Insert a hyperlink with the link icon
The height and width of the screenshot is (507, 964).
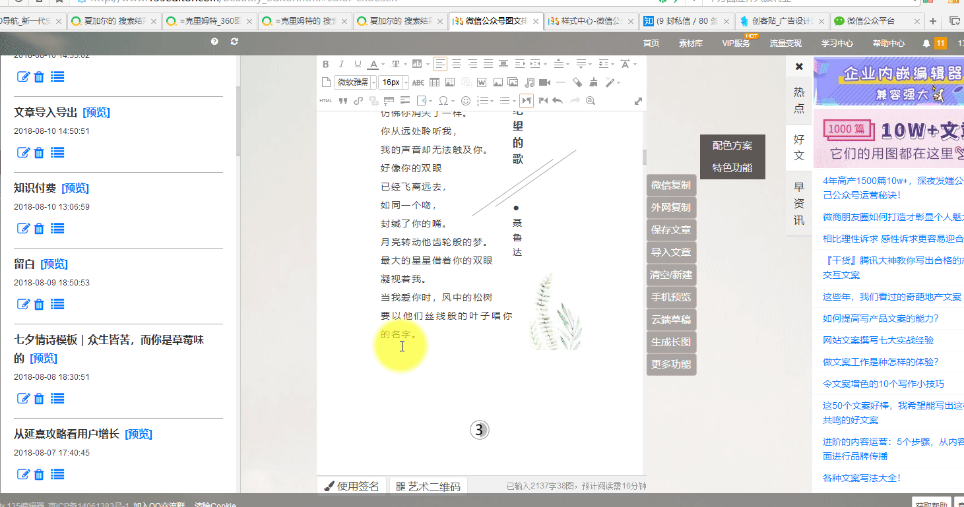(x=358, y=101)
